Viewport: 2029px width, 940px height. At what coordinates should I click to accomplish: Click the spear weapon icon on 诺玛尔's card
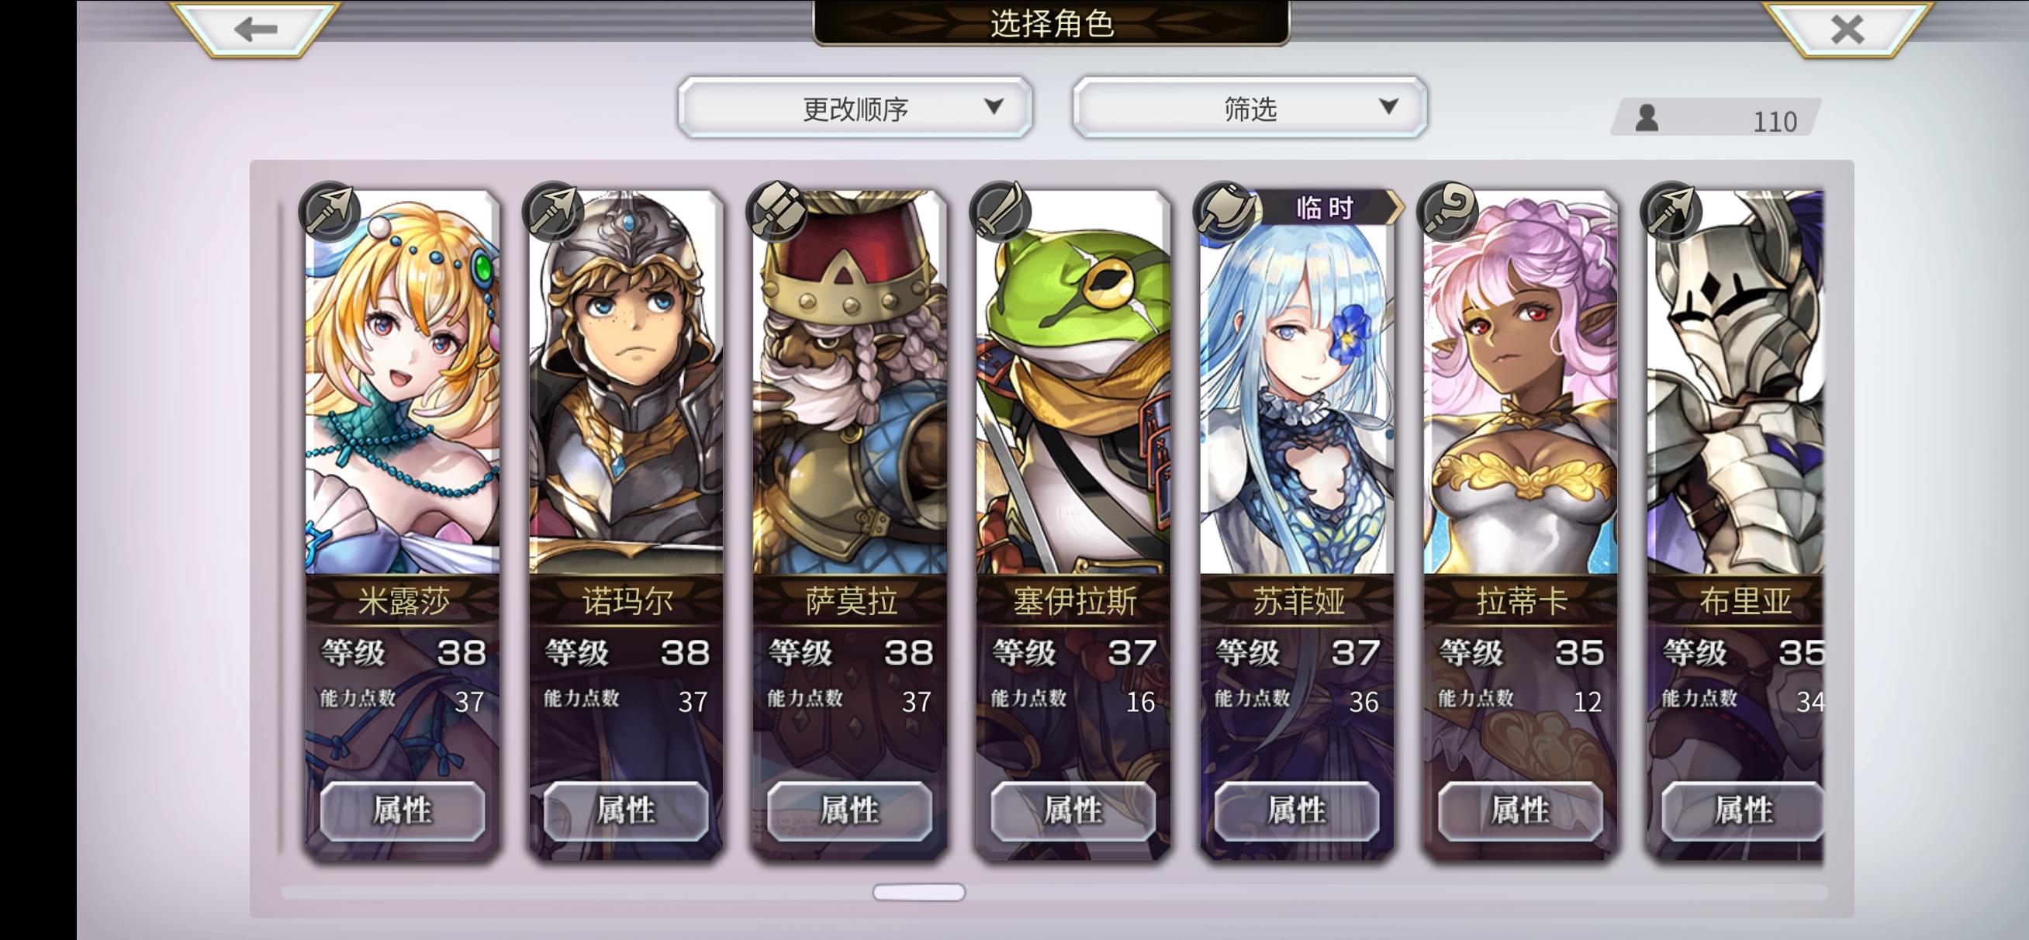553,210
